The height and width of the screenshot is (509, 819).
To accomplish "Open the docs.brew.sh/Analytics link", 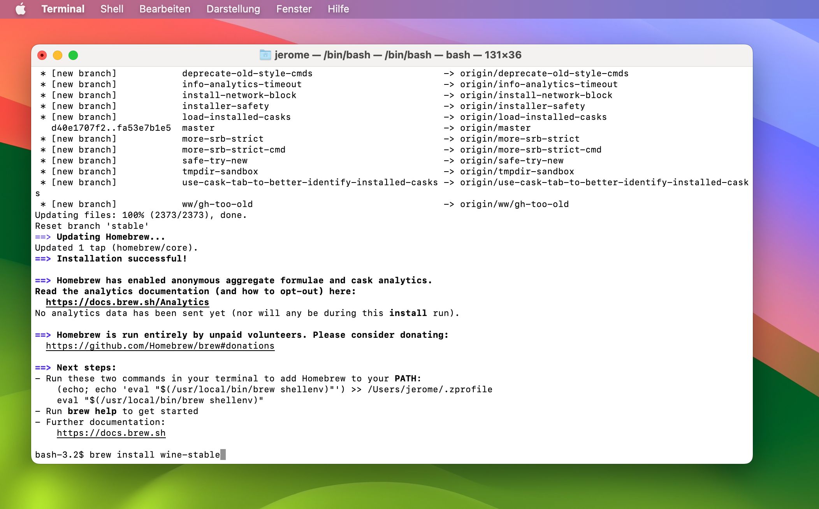I will pos(127,302).
